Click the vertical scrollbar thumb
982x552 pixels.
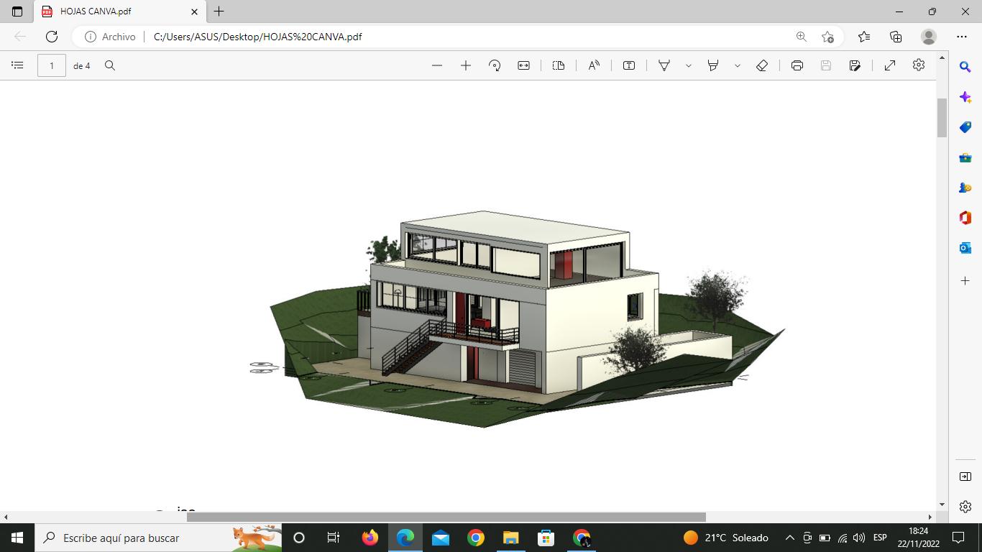point(942,118)
